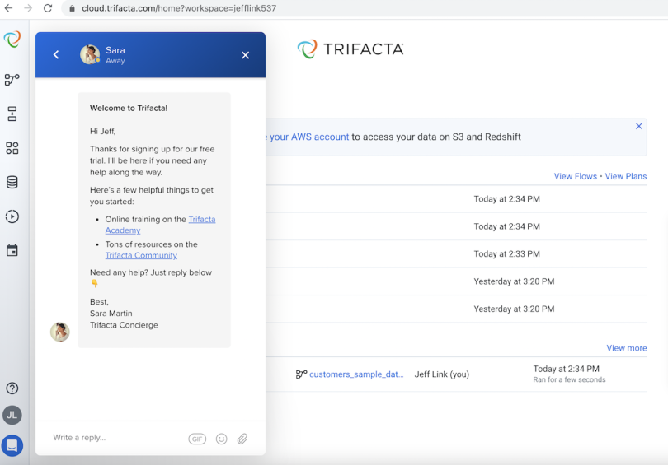Open the JL user avatar menu
The height and width of the screenshot is (465, 668).
tap(12, 415)
